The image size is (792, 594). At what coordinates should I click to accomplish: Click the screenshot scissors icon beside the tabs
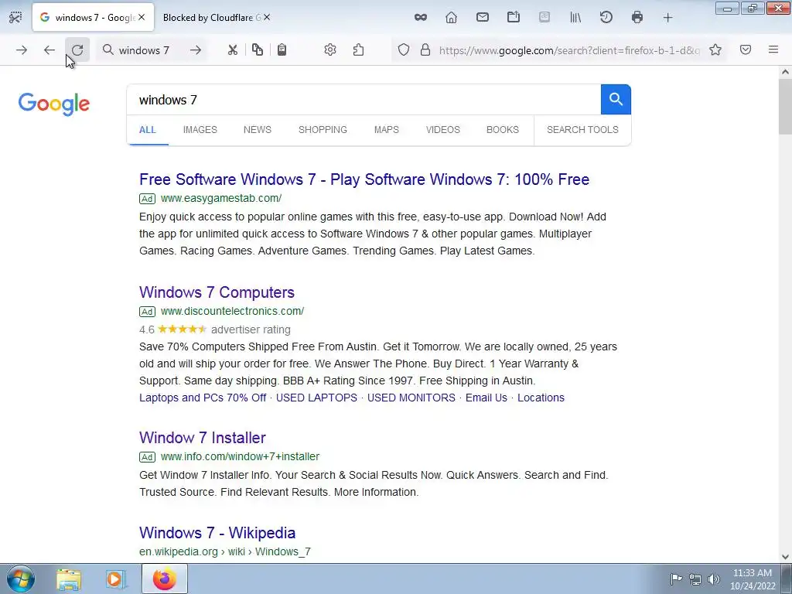pyautogui.click(x=15, y=18)
